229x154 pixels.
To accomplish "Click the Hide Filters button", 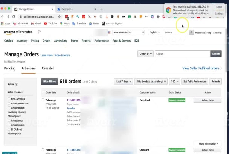I will (x=49, y=82).
